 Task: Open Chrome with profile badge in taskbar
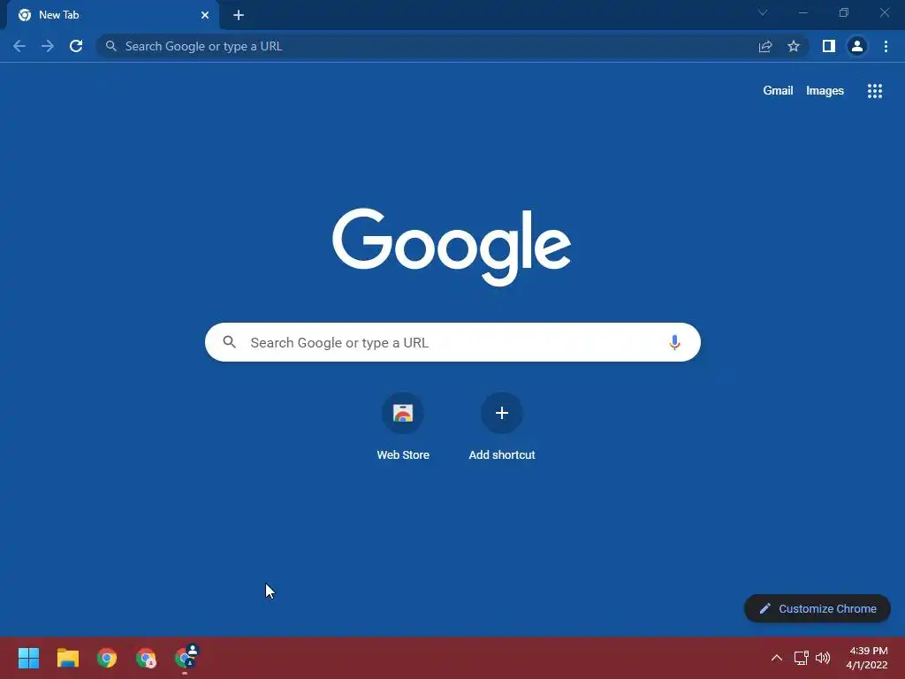pyautogui.click(x=186, y=657)
